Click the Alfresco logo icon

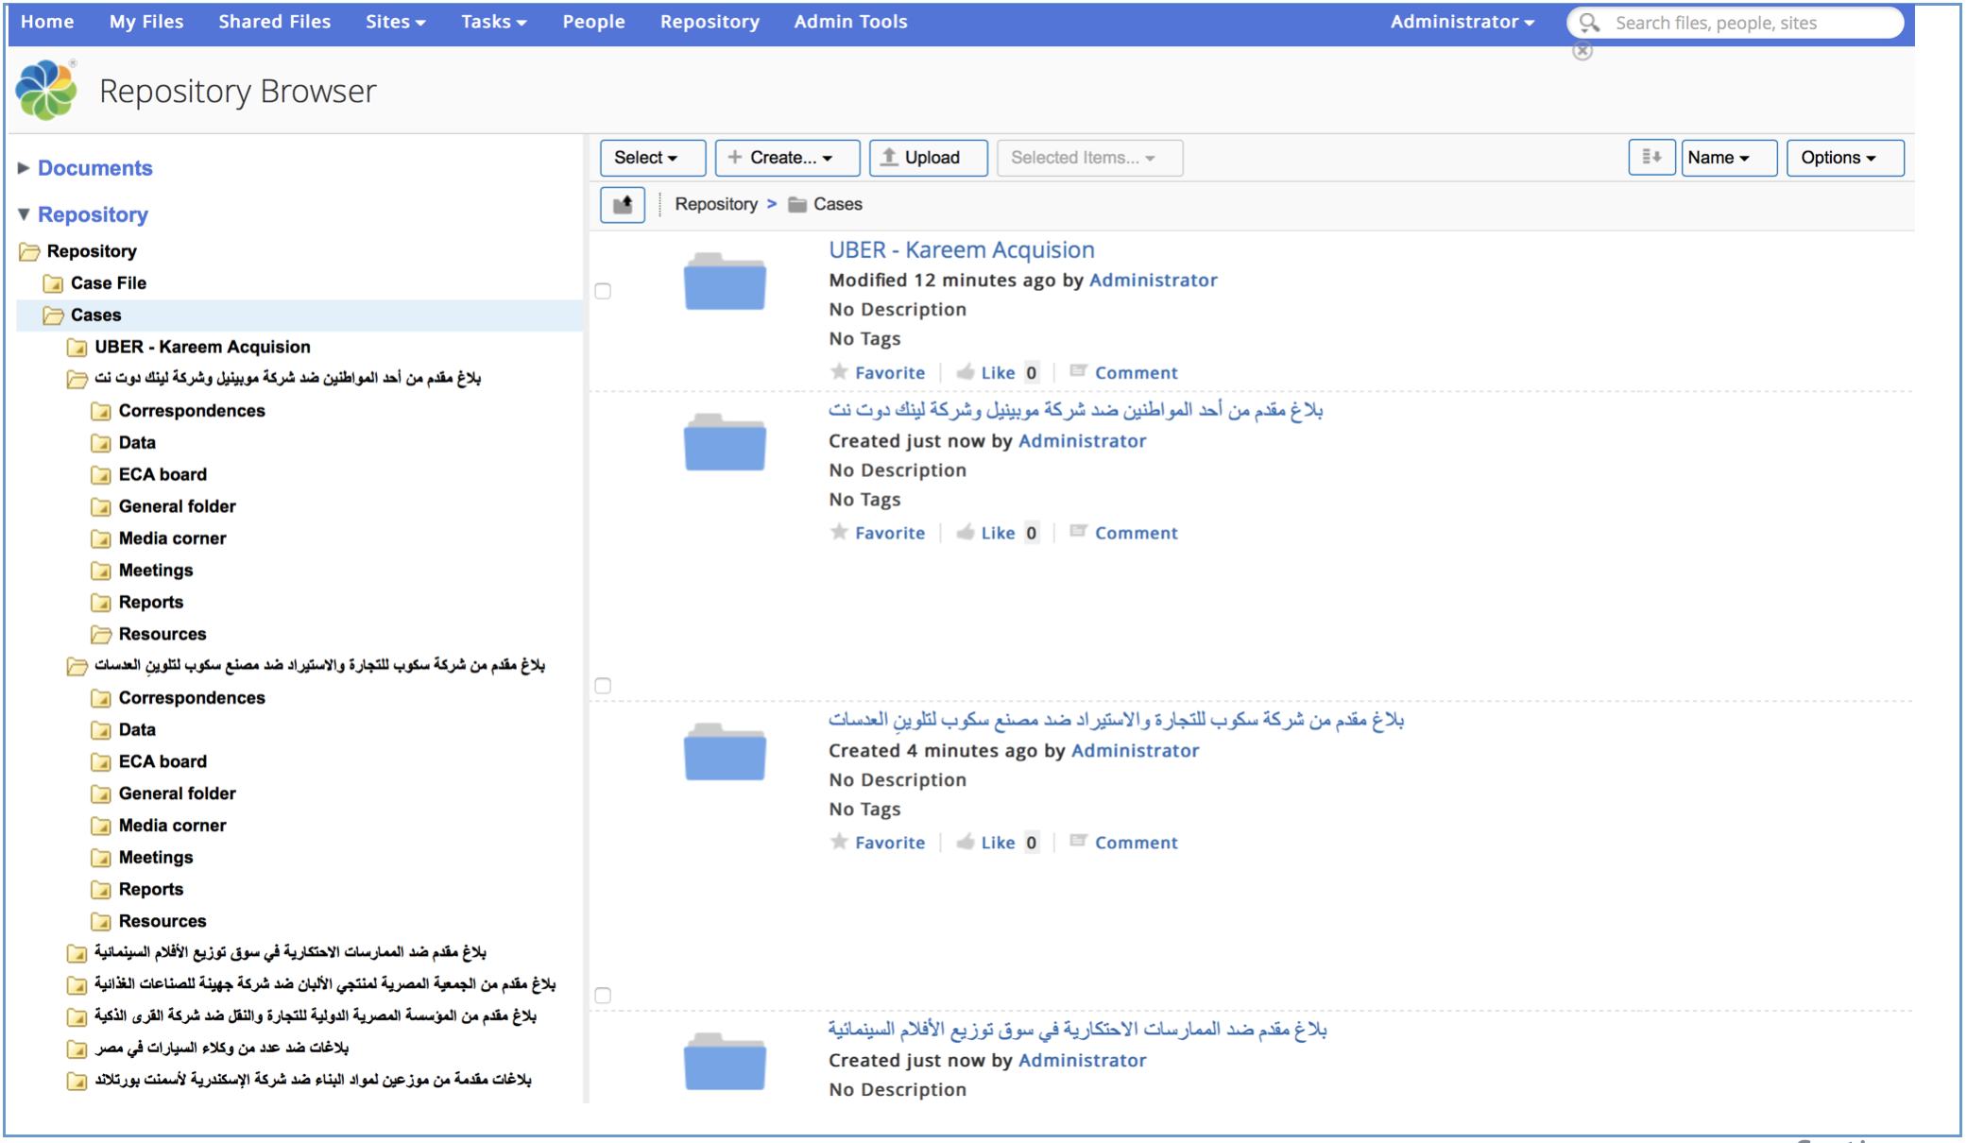(46, 91)
